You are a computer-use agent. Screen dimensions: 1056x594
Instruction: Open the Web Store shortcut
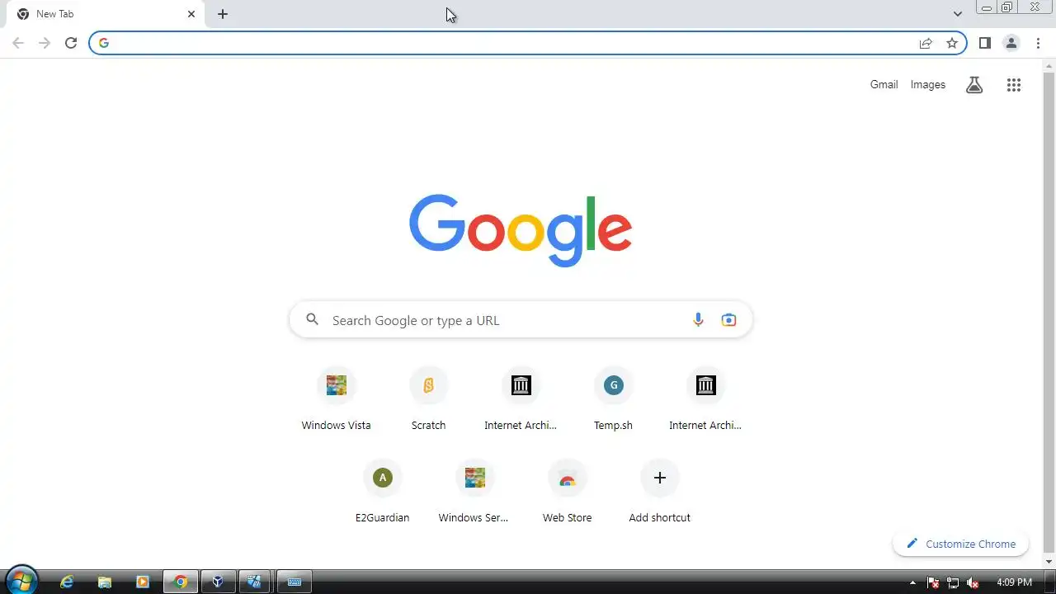567,492
